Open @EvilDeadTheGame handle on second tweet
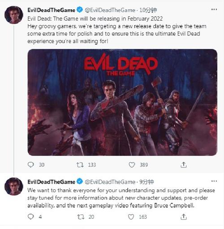The height and width of the screenshot is (229, 224). tap(110, 182)
